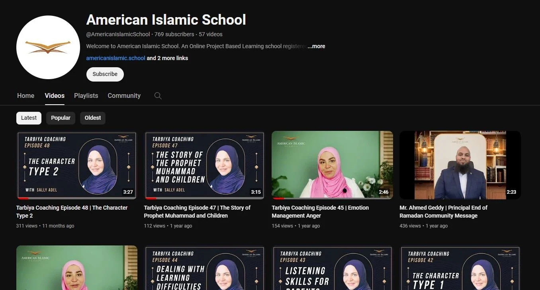Go to the Community tab
The height and width of the screenshot is (290, 540).
(124, 96)
